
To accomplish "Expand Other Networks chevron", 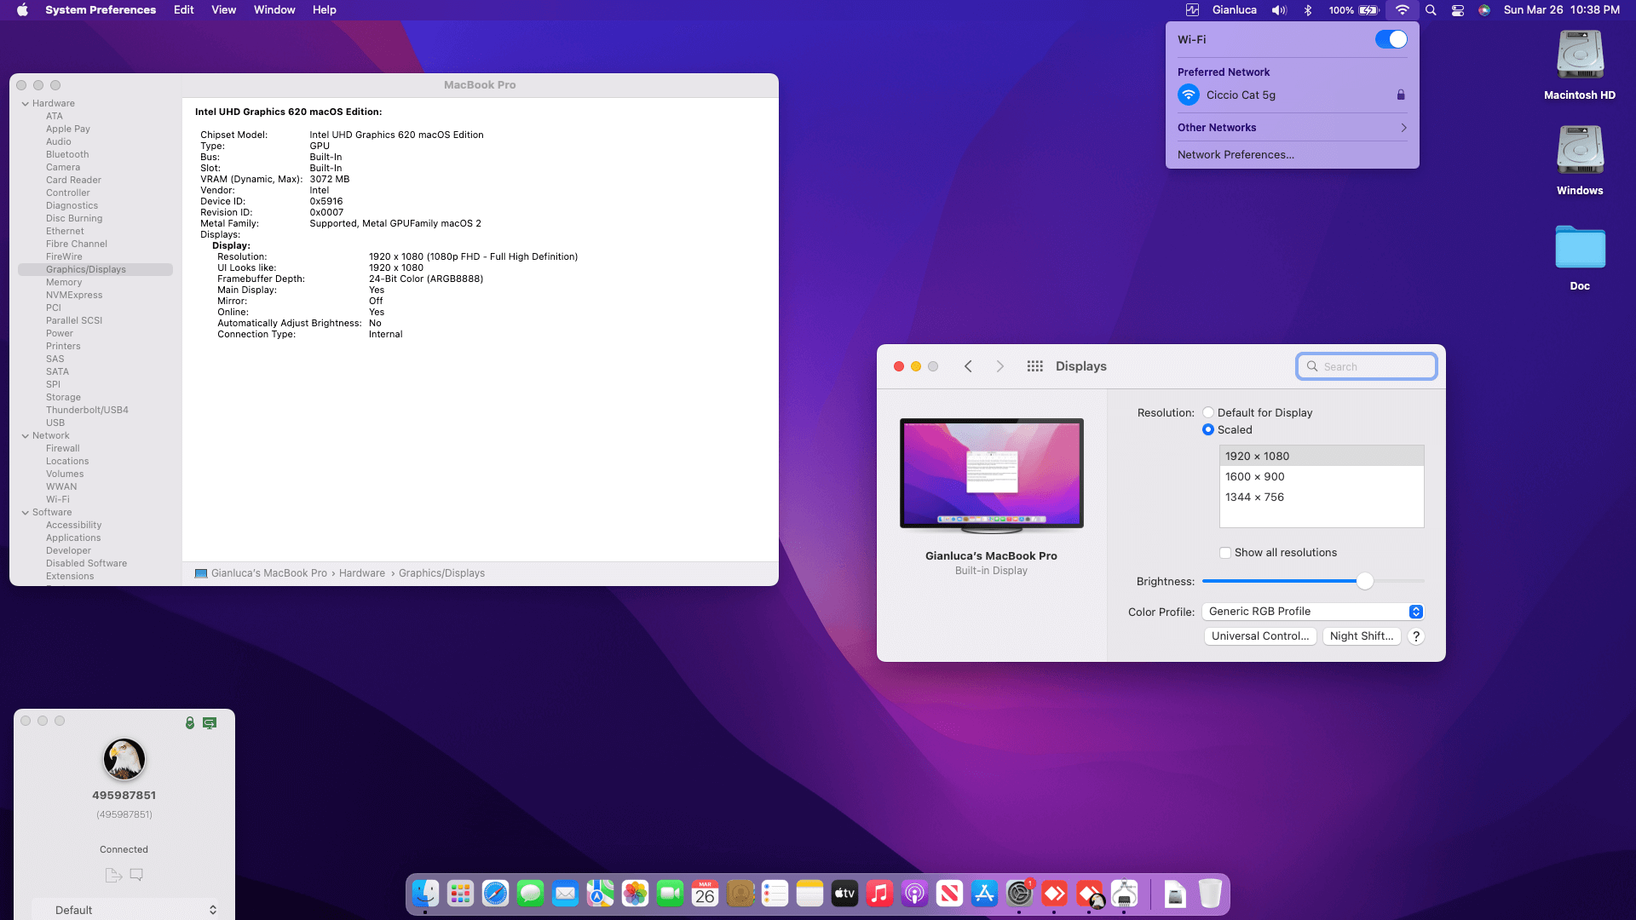I will coord(1403,128).
